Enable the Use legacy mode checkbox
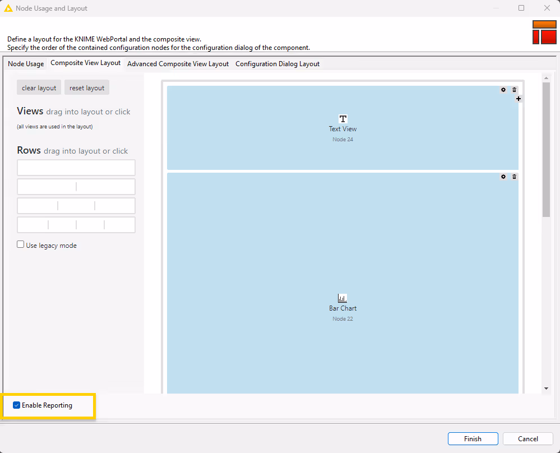The height and width of the screenshot is (453, 560). click(20, 244)
